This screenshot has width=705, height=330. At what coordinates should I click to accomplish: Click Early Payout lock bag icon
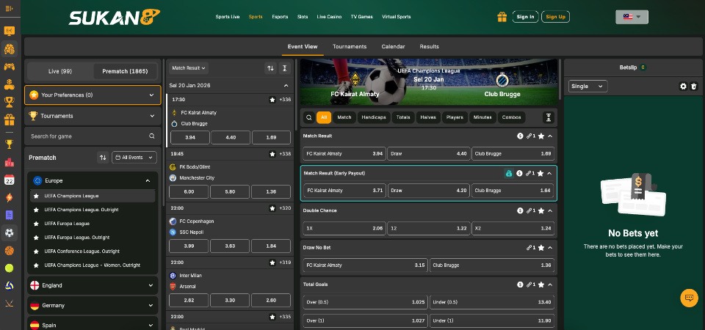(x=509, y=173)
